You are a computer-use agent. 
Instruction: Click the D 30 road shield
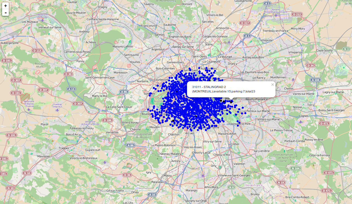click(68, 74)
